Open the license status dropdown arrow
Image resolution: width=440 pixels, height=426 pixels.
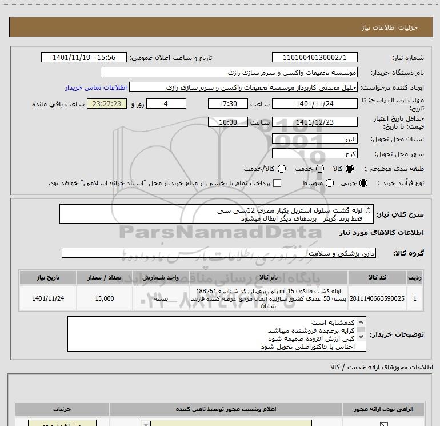tap(146, 423)
